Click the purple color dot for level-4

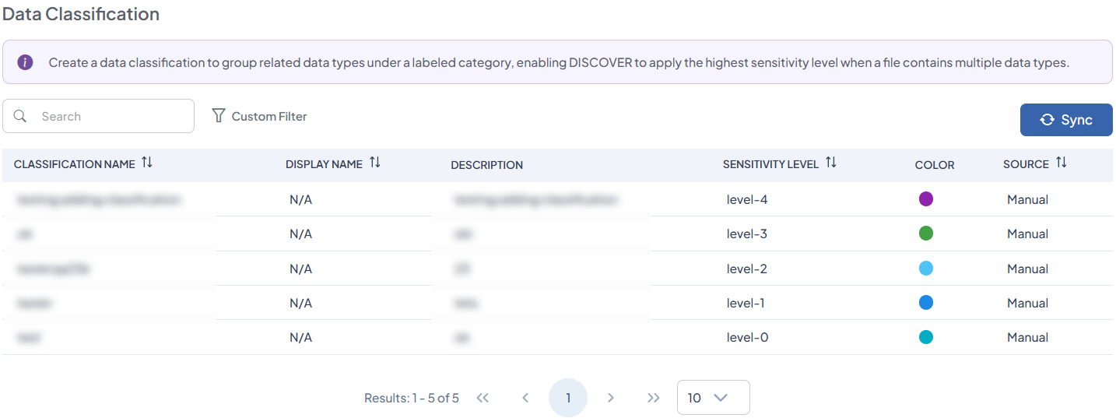(x=925, y=199)
